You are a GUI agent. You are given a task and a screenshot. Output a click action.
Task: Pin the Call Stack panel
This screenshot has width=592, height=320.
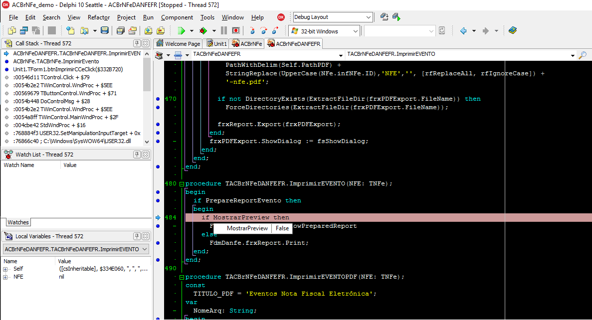click(x=137, y=43)
